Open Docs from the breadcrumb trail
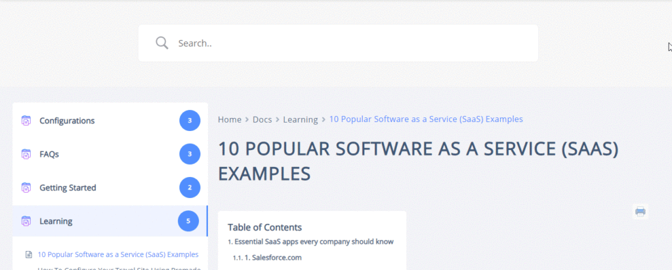This screenshot has height=270, width=672. pyautogui.click(x=262, y=119)
